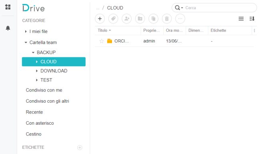Switch to list view icon
The height and width of the screenshot is (154, 260).
tap(241, 18)
